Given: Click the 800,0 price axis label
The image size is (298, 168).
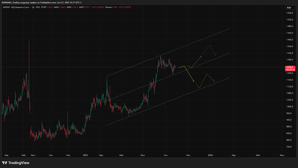Looking at the screenshot, I should click(x=289, y=140).
